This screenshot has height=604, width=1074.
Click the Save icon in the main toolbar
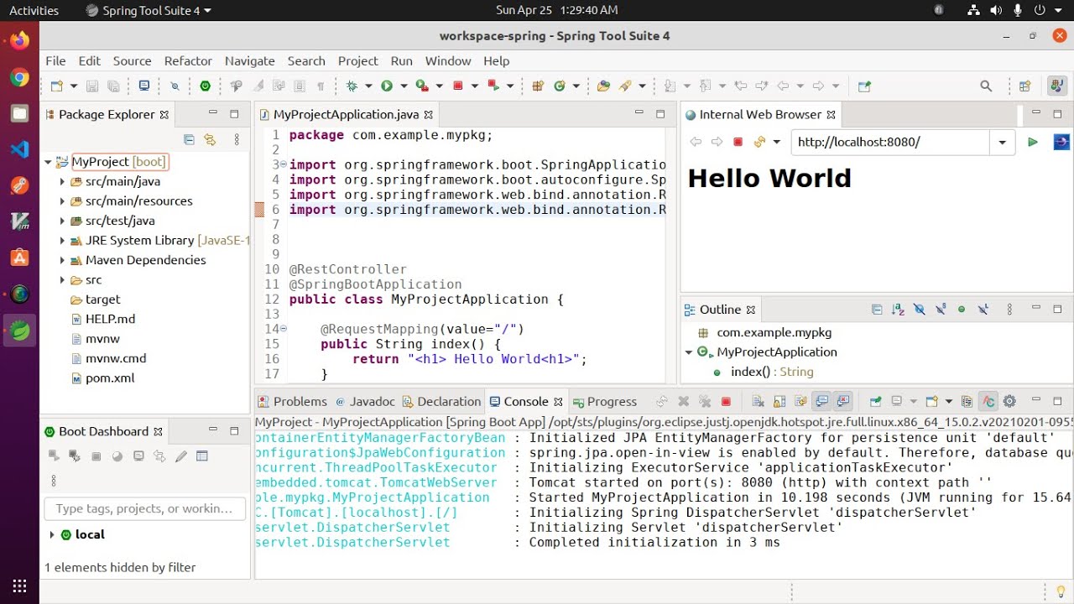point(92,86)
